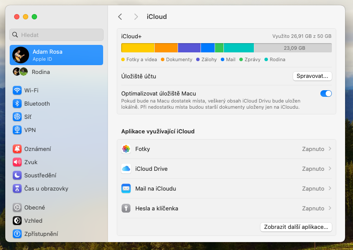The height and width of the screenshot is (250, 353).
Task: Click the Hesla a klíčenka key icon
Action: (126, 209)
